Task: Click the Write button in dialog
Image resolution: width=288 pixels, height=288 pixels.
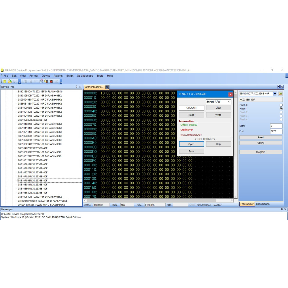Action: click(218, 115)
